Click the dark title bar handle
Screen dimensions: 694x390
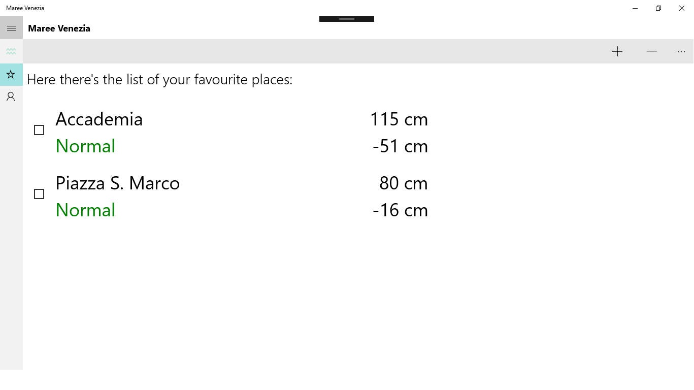pos(347,19)
